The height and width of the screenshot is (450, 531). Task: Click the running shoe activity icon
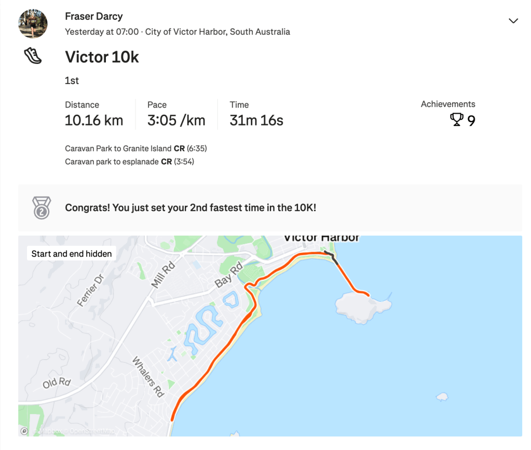[33, 56]
